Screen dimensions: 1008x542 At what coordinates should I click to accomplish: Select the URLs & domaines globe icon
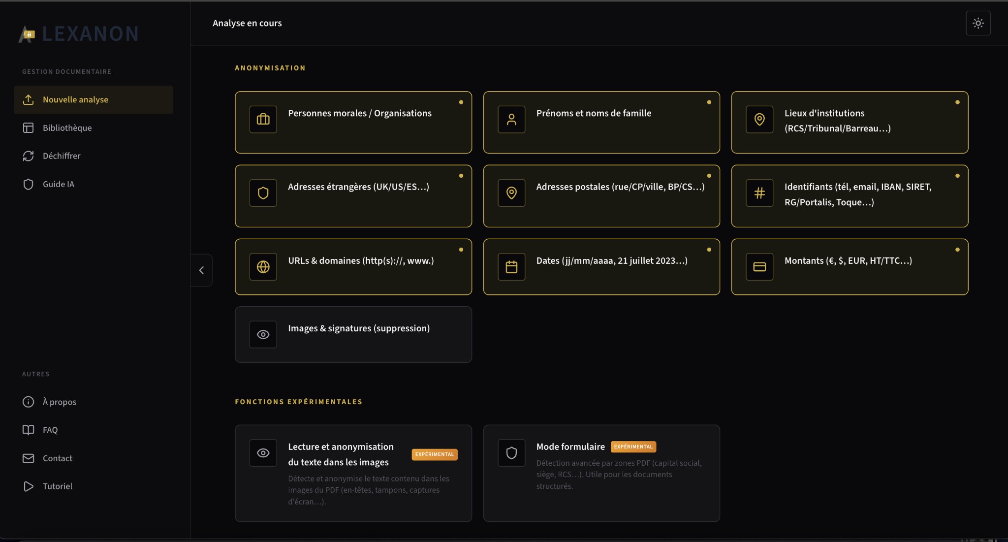coord(263,267)
